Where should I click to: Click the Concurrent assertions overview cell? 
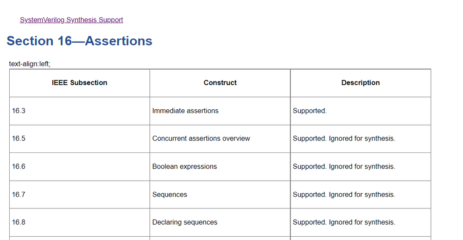click(x=201, y=139)
